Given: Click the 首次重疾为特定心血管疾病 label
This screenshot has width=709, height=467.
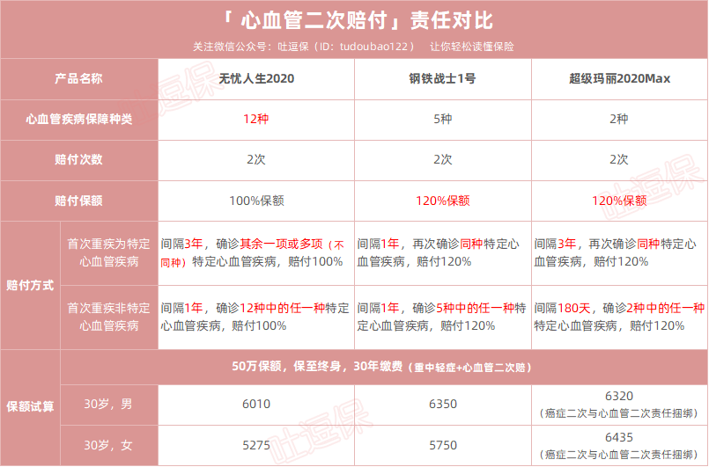Looking at the screenshot, I should (109, 253).
